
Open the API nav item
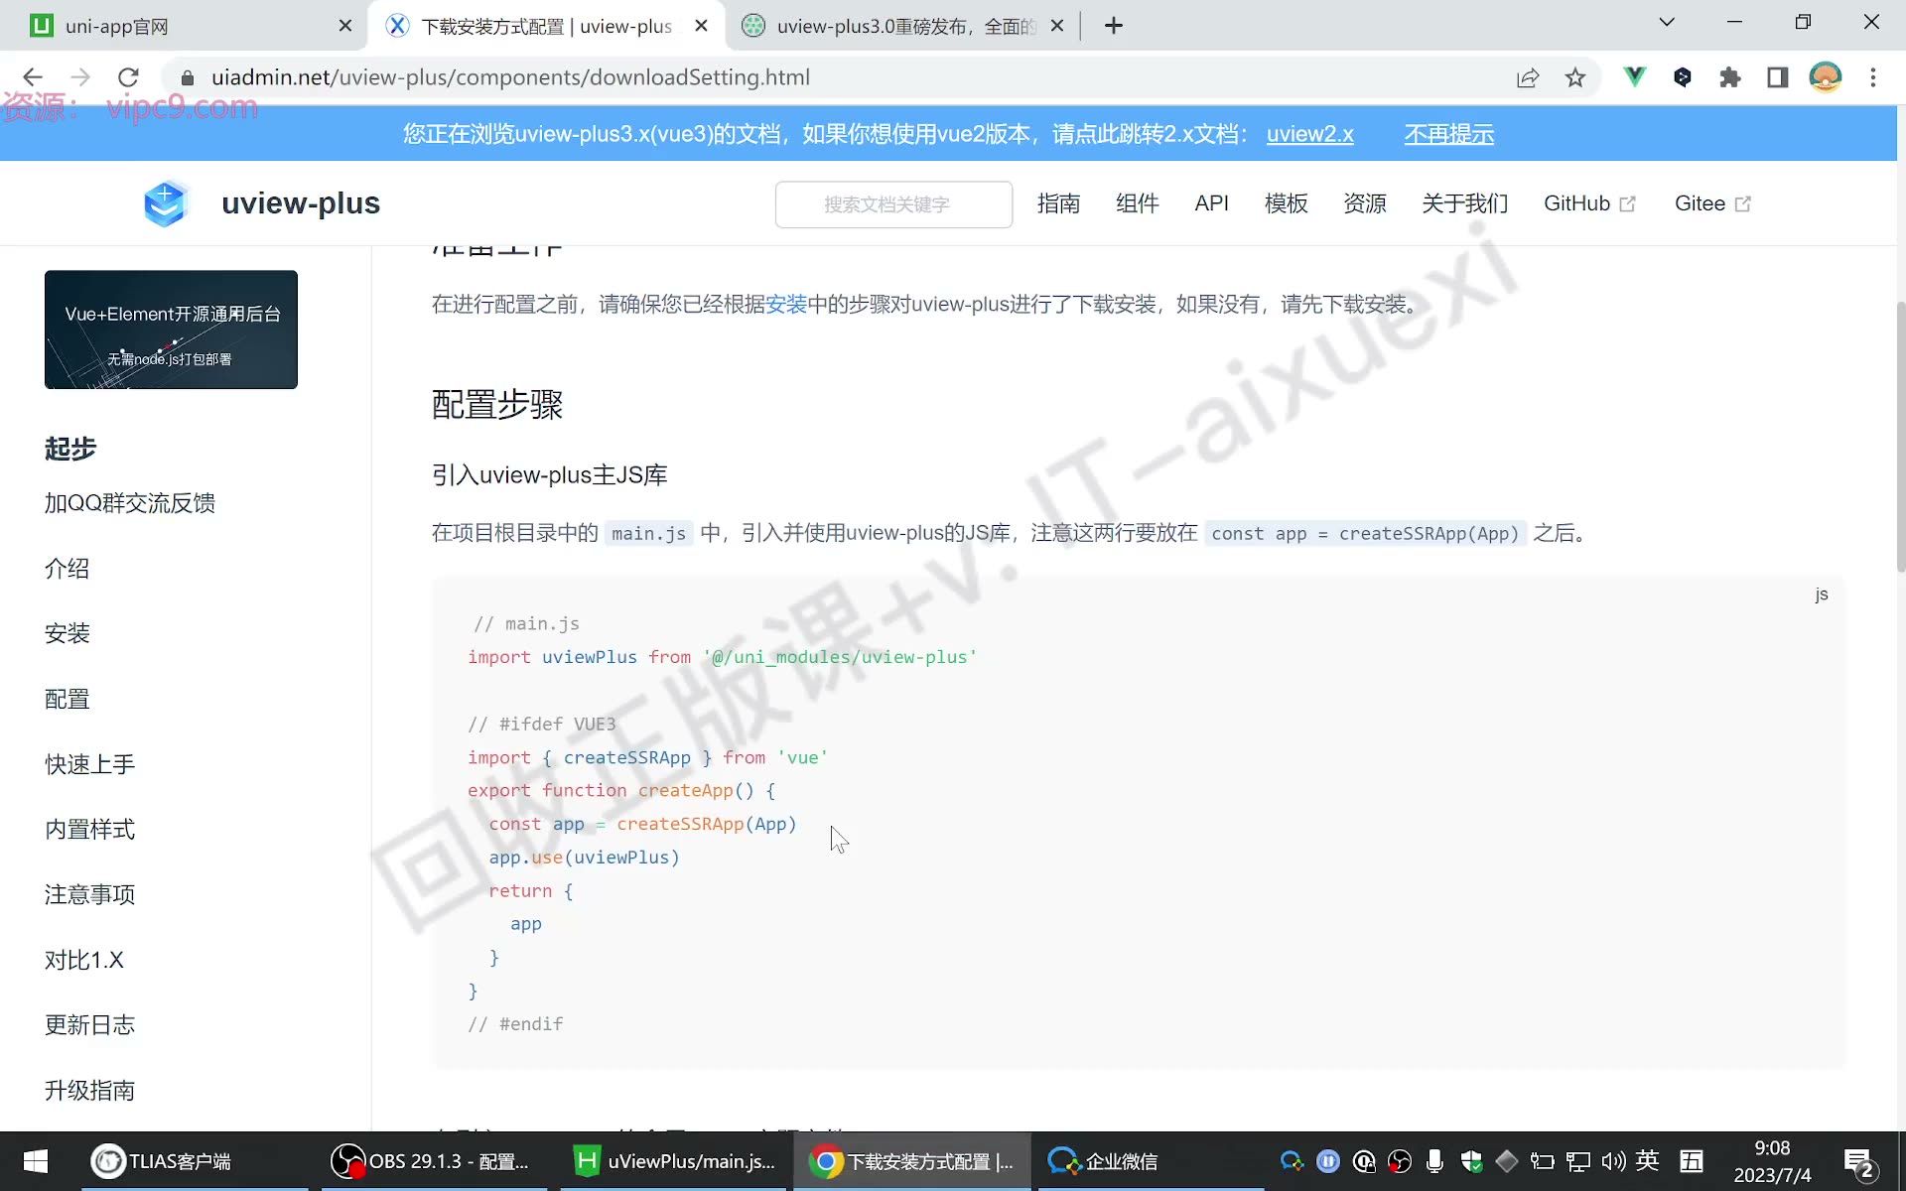(x=1211, y=203)
